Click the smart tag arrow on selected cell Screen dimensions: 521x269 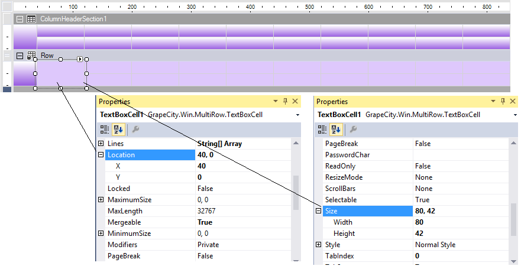[79, 59]
